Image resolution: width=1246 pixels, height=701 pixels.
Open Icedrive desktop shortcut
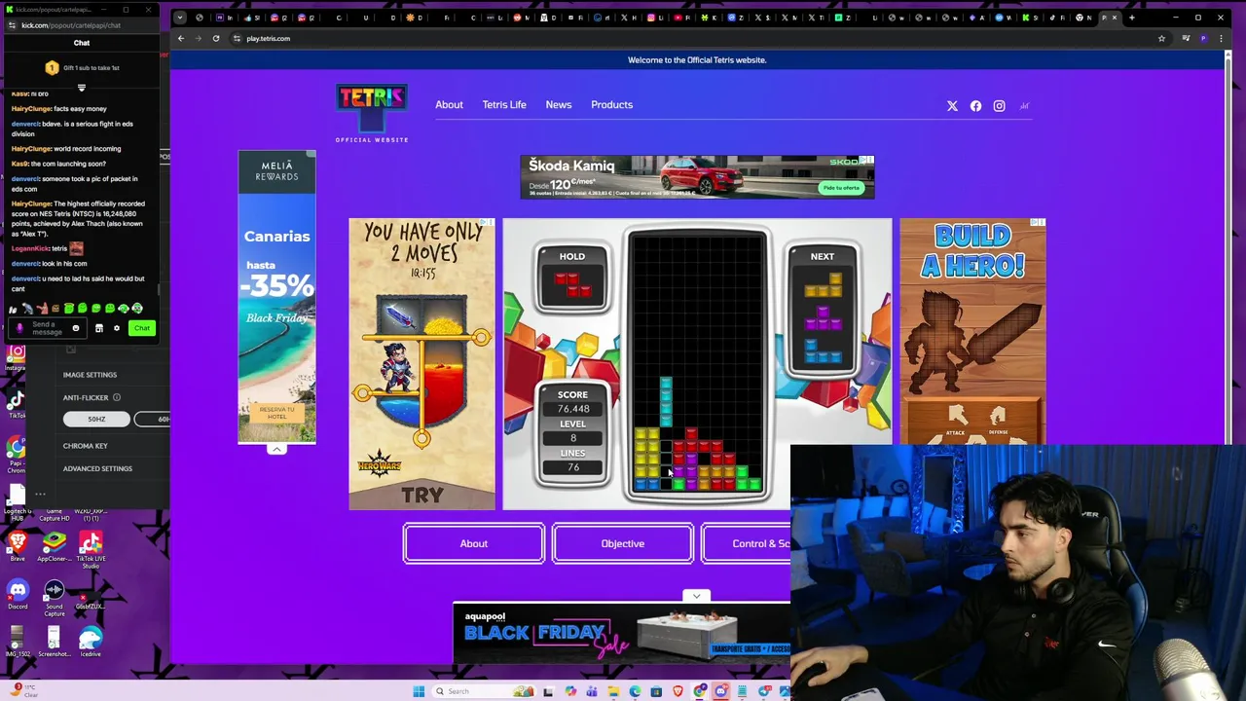91,642
